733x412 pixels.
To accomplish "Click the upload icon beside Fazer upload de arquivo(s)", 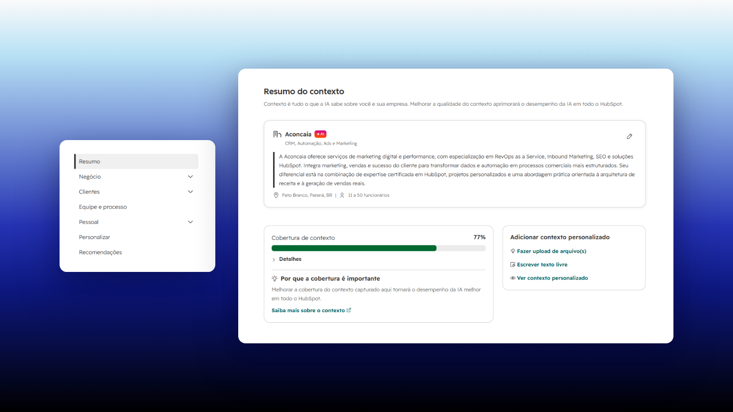I will click(513, 251).
